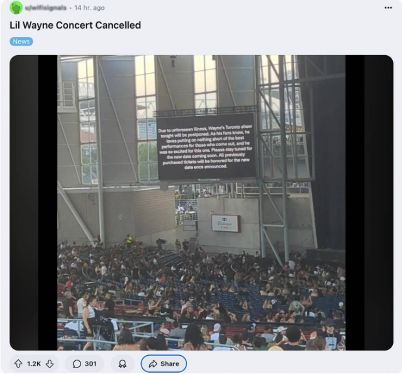This screenshot has height=374, width=402.
Task: Select the News flair tag
Action: coord(21,42)
